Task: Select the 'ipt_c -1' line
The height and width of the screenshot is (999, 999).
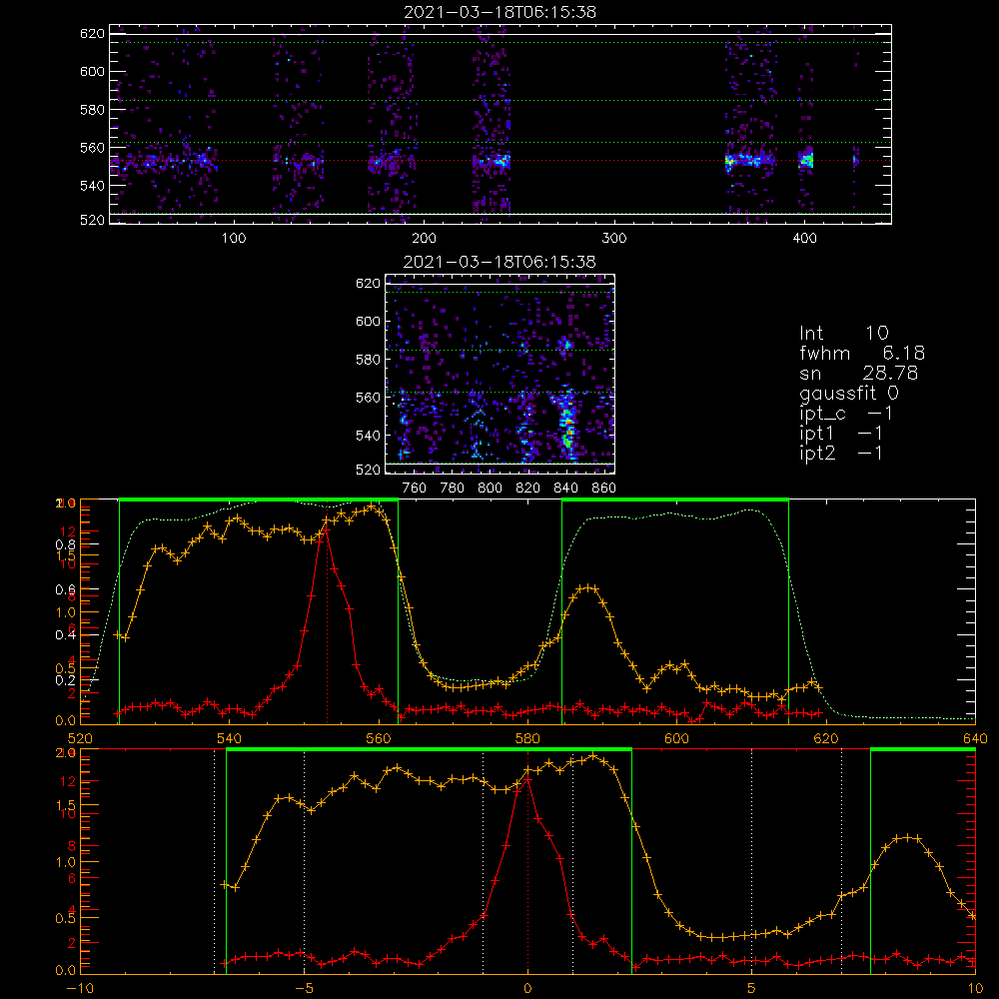Action: [846, 414]
